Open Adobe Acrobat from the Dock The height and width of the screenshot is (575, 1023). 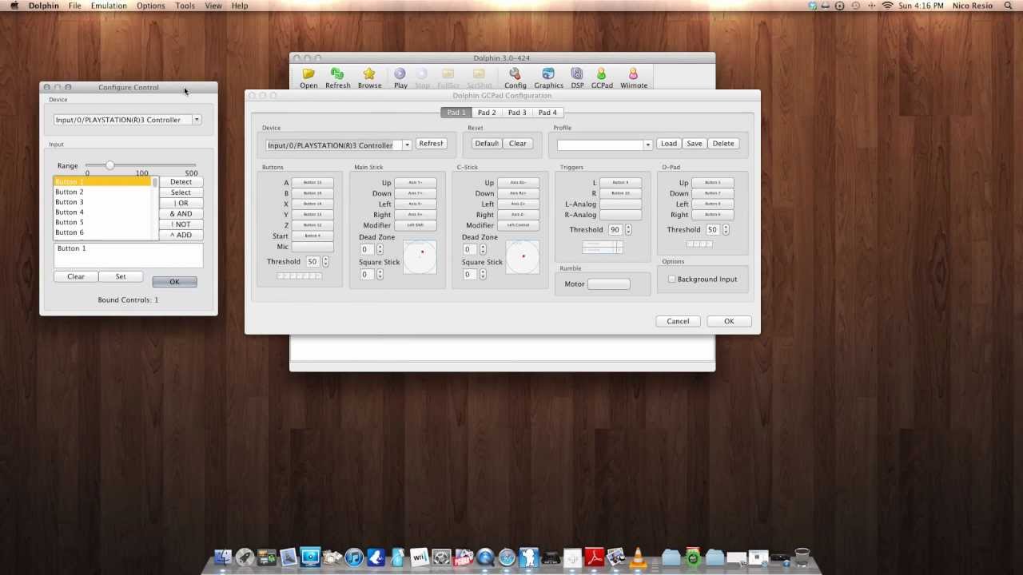[x=594, y=557]
